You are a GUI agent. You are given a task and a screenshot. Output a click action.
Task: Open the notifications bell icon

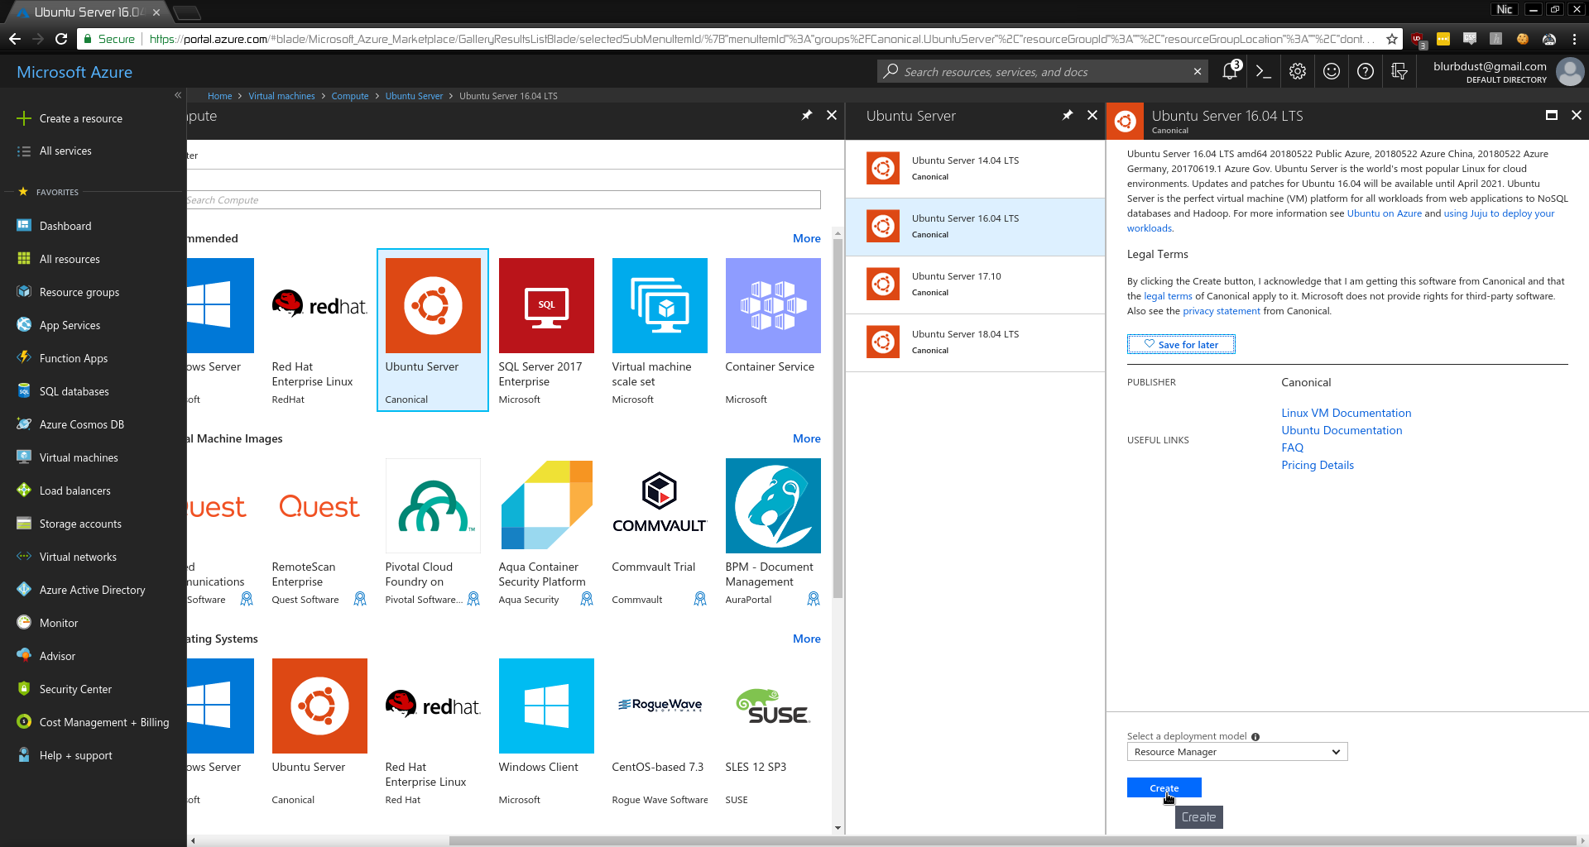pos(1230,72)
